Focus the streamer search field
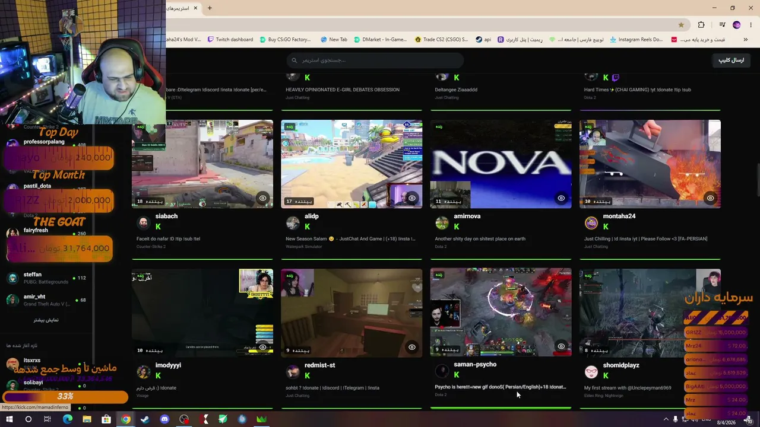The height and width of the screenshot is (427, 760). pos(375,60)
